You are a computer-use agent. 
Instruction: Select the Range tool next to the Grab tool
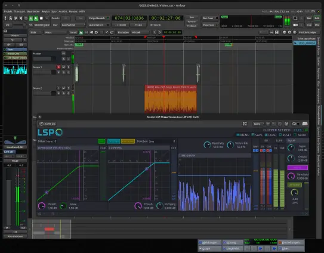(x=86, y=32)
